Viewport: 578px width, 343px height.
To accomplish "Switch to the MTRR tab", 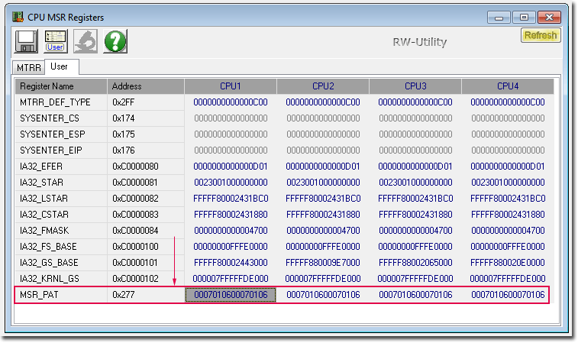I will point(29,68).
